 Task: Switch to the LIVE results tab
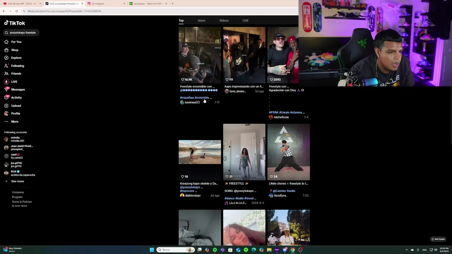click(x=245, y=20)
